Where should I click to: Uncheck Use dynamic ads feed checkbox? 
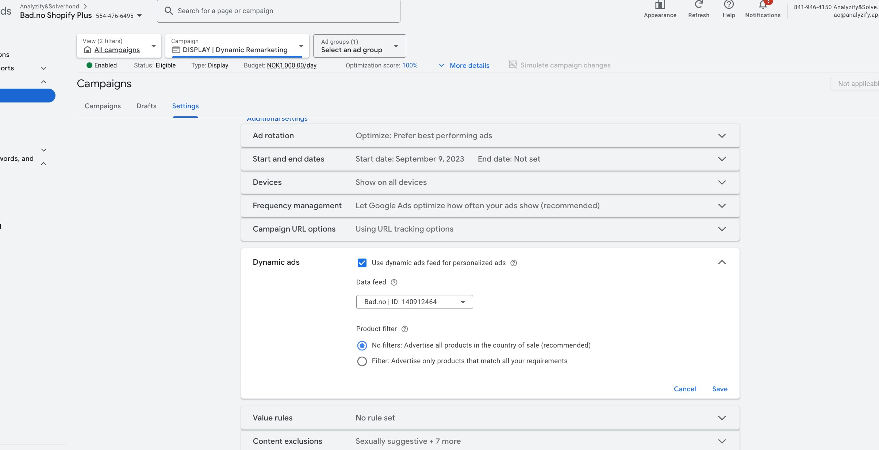point(362,263)
